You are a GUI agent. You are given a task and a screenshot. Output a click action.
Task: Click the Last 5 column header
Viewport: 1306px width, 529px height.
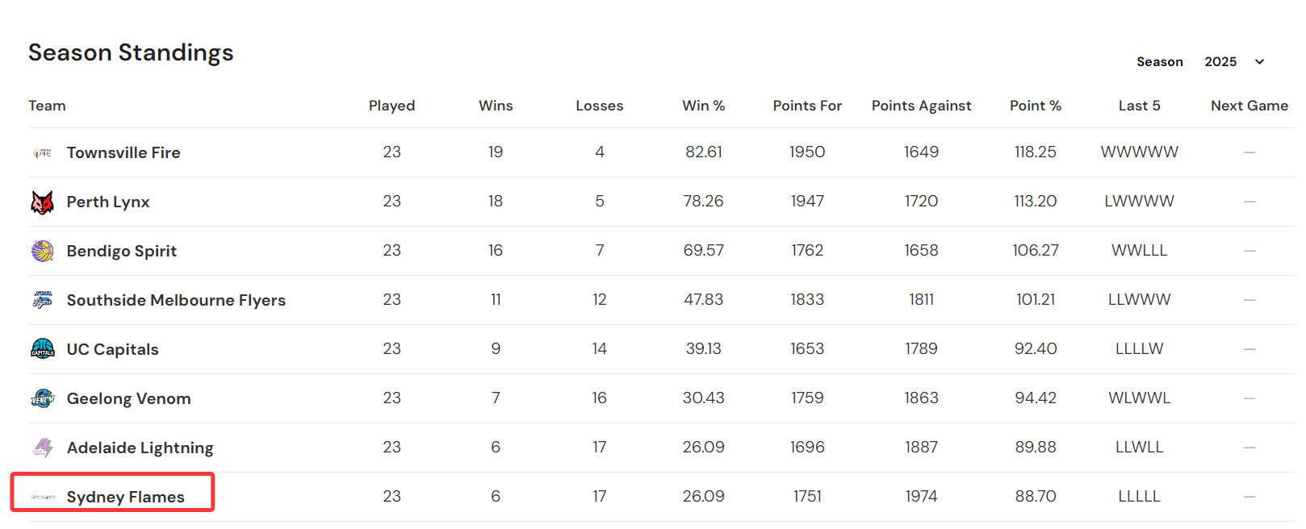[1140, 106]
